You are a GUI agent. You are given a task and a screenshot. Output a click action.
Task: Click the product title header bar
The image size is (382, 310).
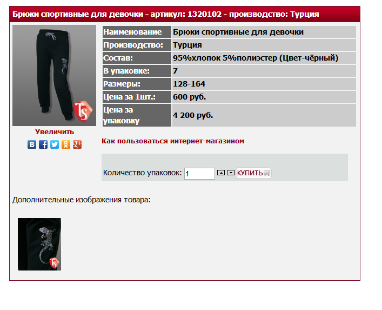pyautogui.click(x=185, y=14)
